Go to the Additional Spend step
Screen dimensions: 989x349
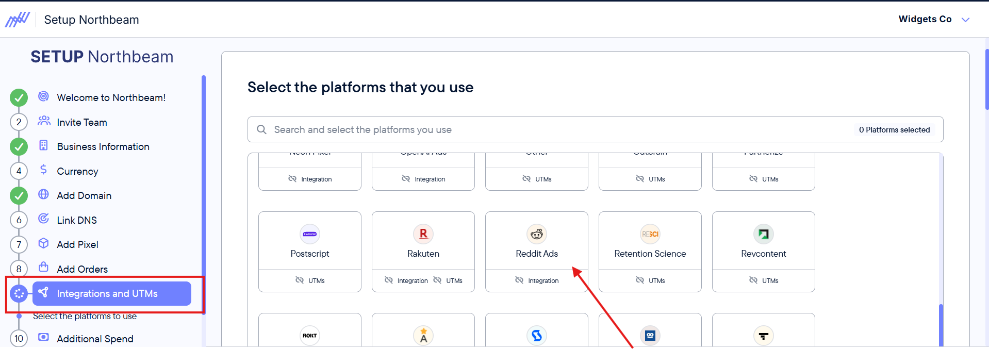point(95,339)
